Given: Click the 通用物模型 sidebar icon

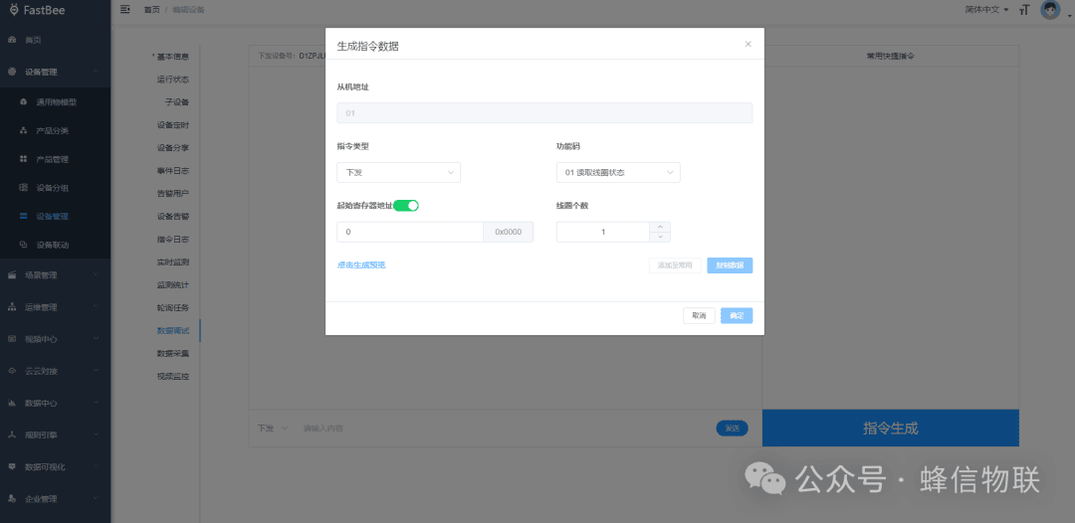Looking at the screenshot, I should pyautogui.click(x=23, y=102).
